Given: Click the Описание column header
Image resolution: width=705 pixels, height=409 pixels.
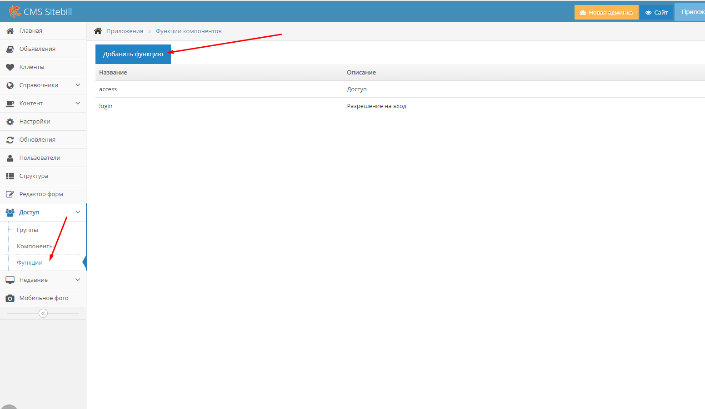Looking at the screenshot, I should click(361, 73).
